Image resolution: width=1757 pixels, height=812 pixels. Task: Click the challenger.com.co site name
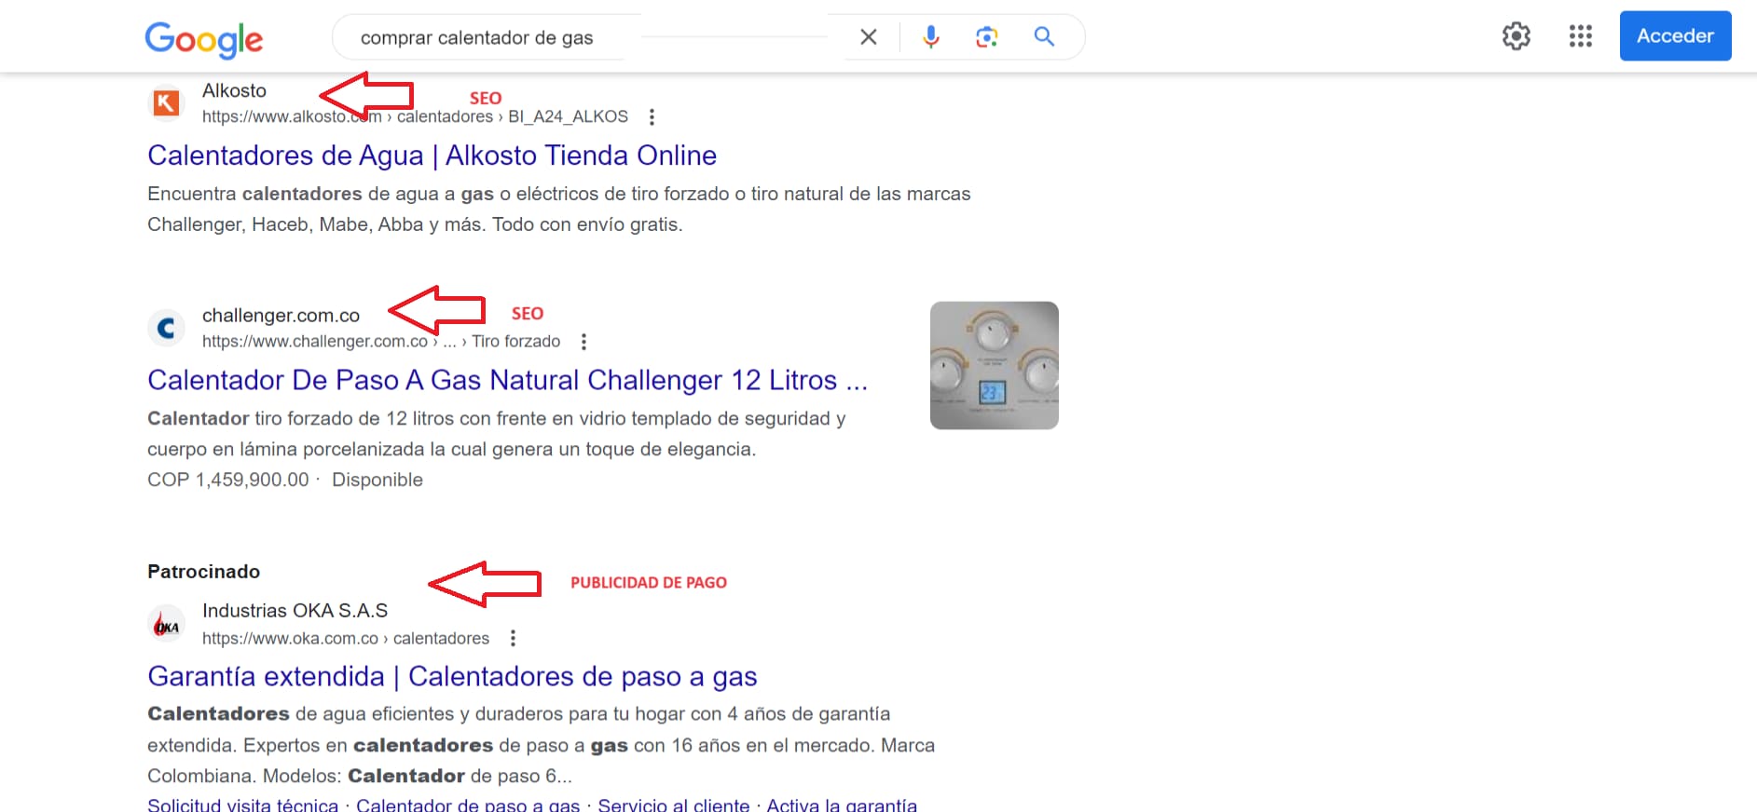(281, 316)
